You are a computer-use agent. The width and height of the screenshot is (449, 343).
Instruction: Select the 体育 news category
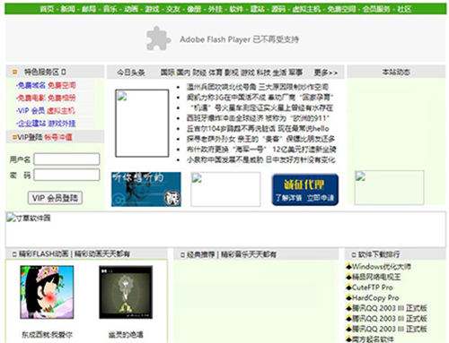216,73
